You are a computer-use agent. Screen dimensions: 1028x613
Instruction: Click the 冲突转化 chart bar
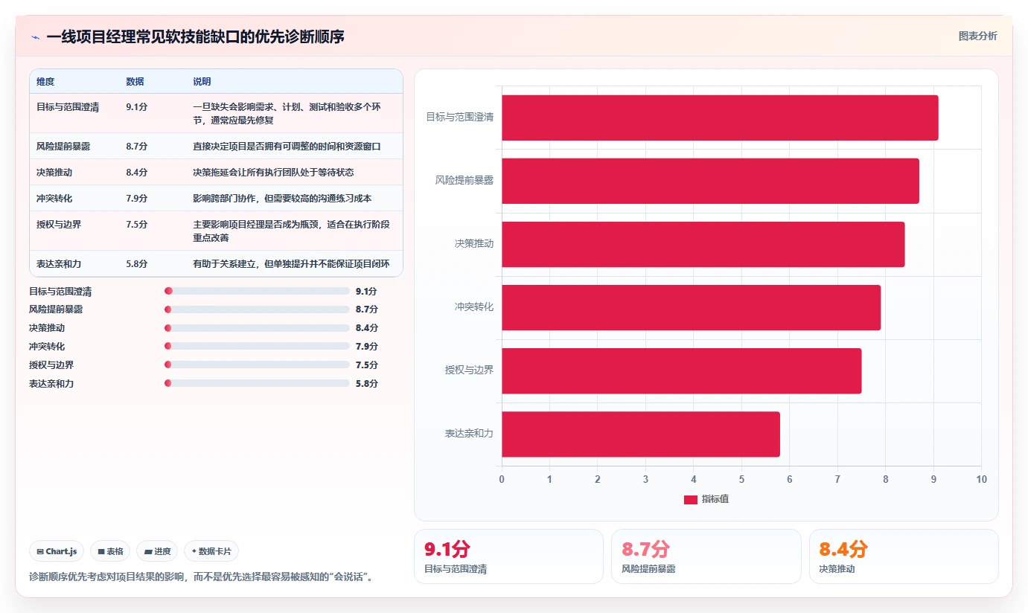point(692,307)
